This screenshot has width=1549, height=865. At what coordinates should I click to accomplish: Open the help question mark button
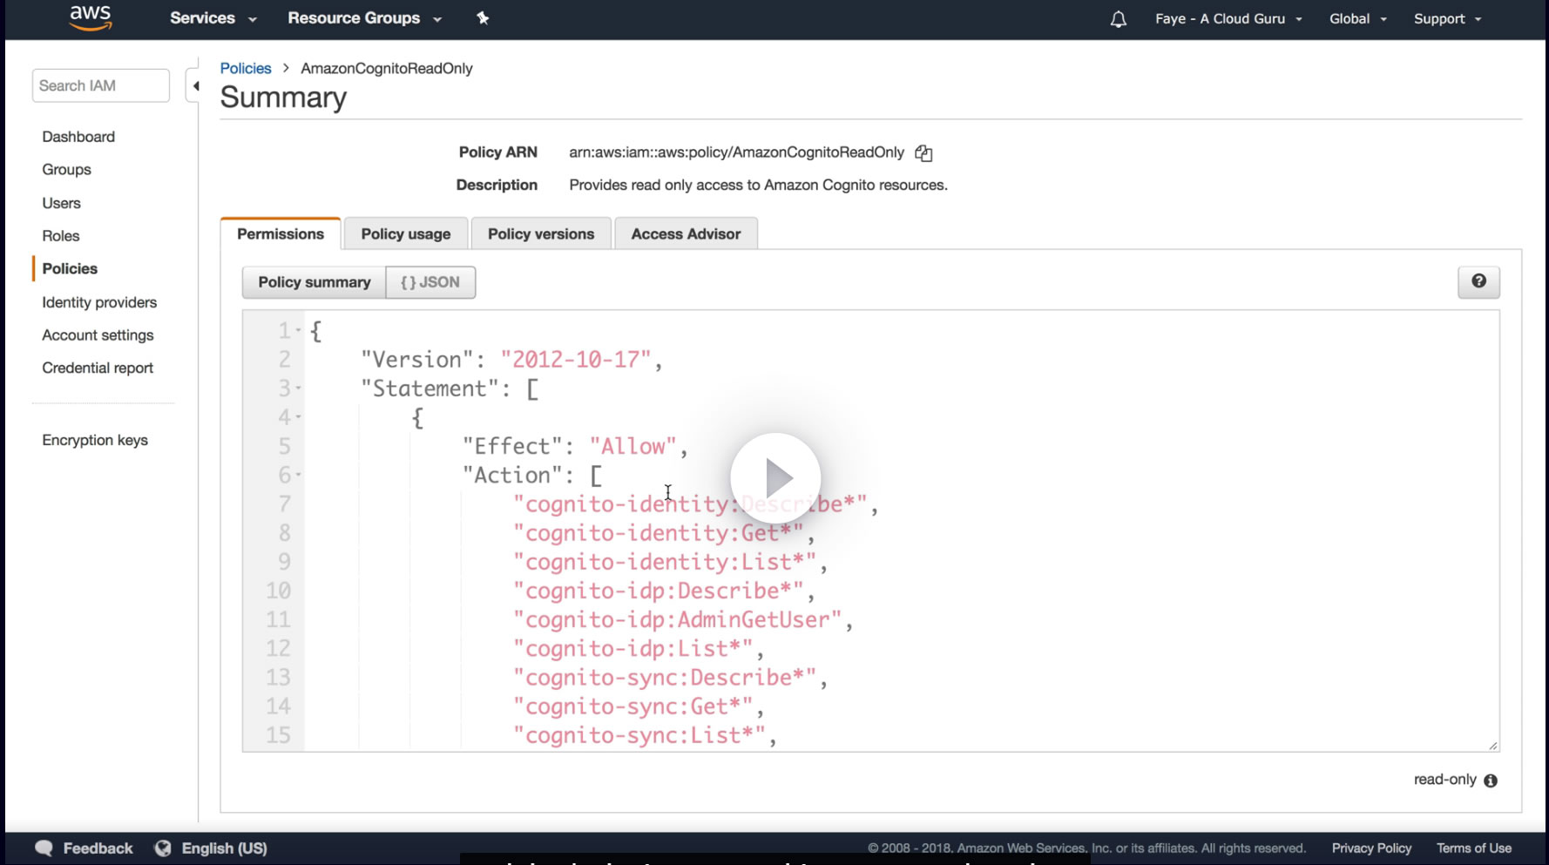[1478, 281]
